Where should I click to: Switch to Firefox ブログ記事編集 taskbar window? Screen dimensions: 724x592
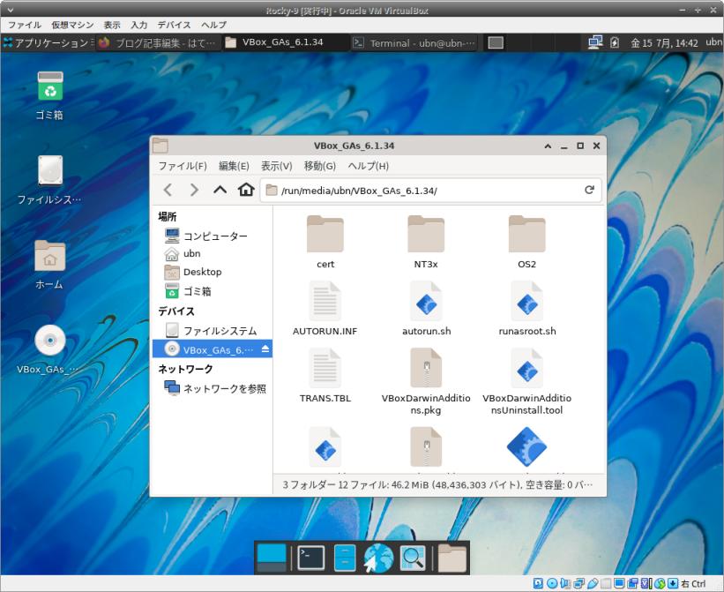[158, 43]
